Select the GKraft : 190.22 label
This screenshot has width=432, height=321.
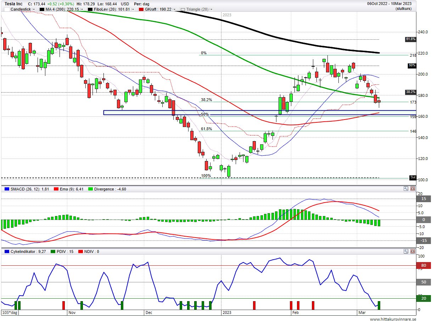tap(158, 9)
